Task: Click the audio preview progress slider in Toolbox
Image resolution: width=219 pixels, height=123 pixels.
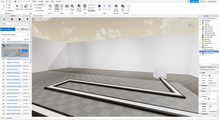Action: click(x=15, y=48)
